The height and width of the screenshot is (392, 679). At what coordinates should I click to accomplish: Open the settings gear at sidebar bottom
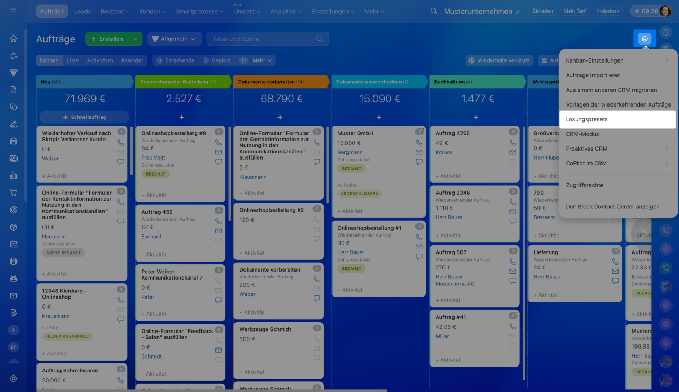tap(13, 379)
